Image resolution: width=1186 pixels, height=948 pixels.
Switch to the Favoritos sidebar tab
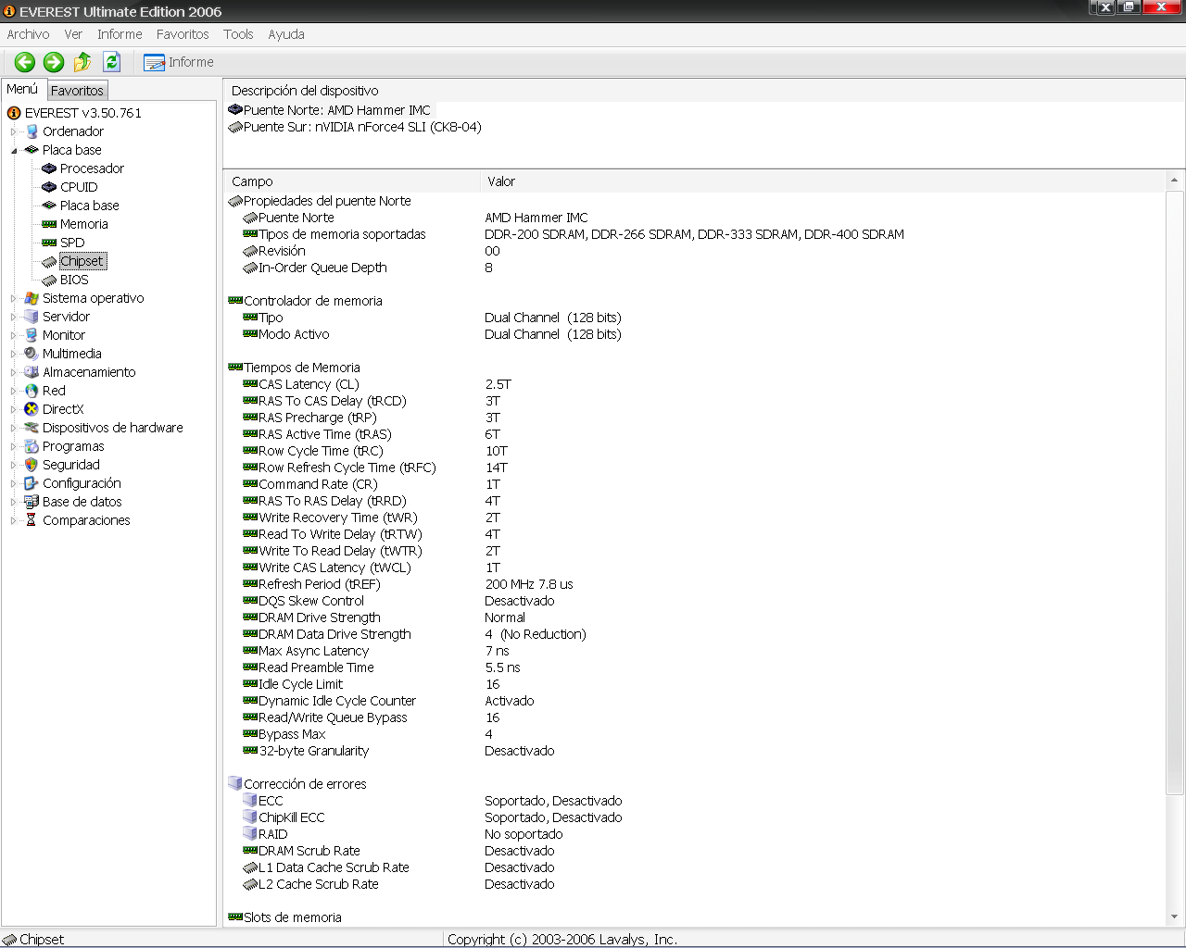tap(77, 91)
